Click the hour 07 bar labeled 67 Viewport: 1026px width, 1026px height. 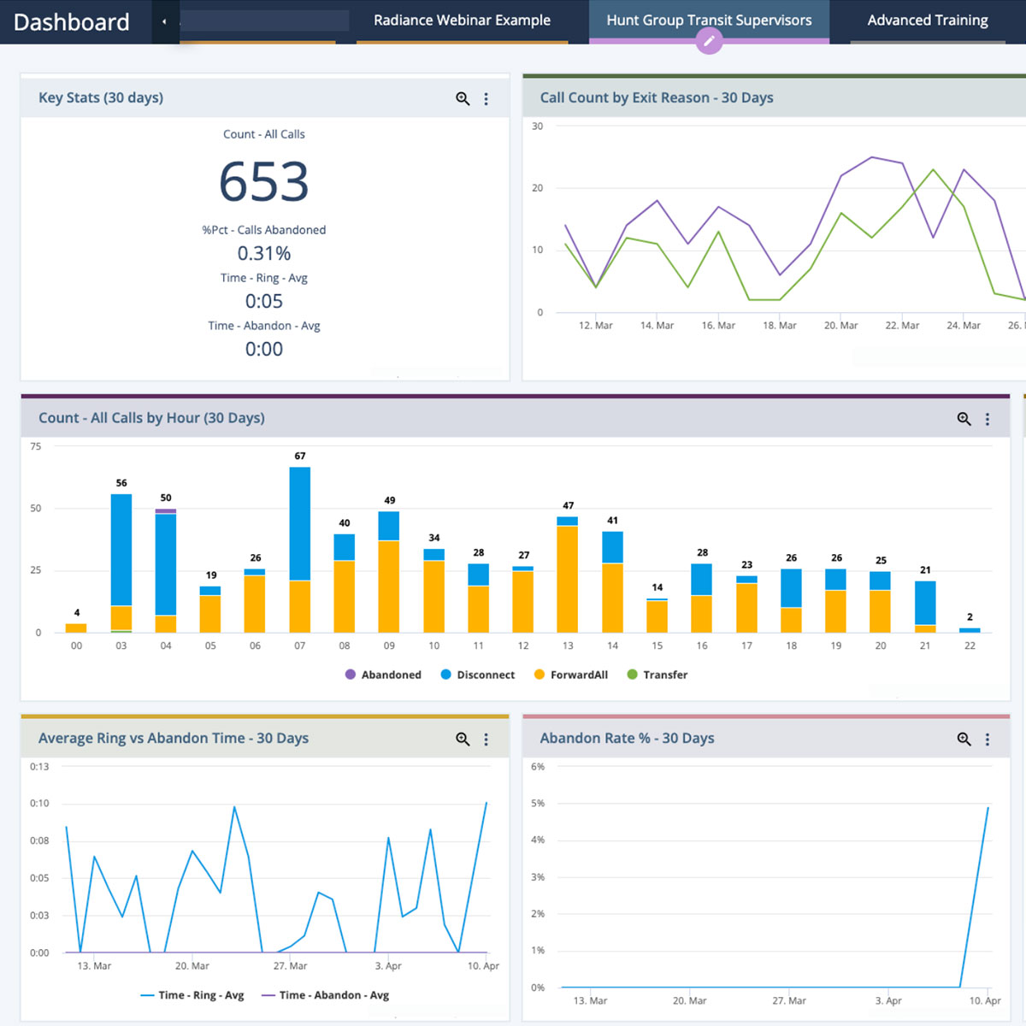click(x=300, y=550)
